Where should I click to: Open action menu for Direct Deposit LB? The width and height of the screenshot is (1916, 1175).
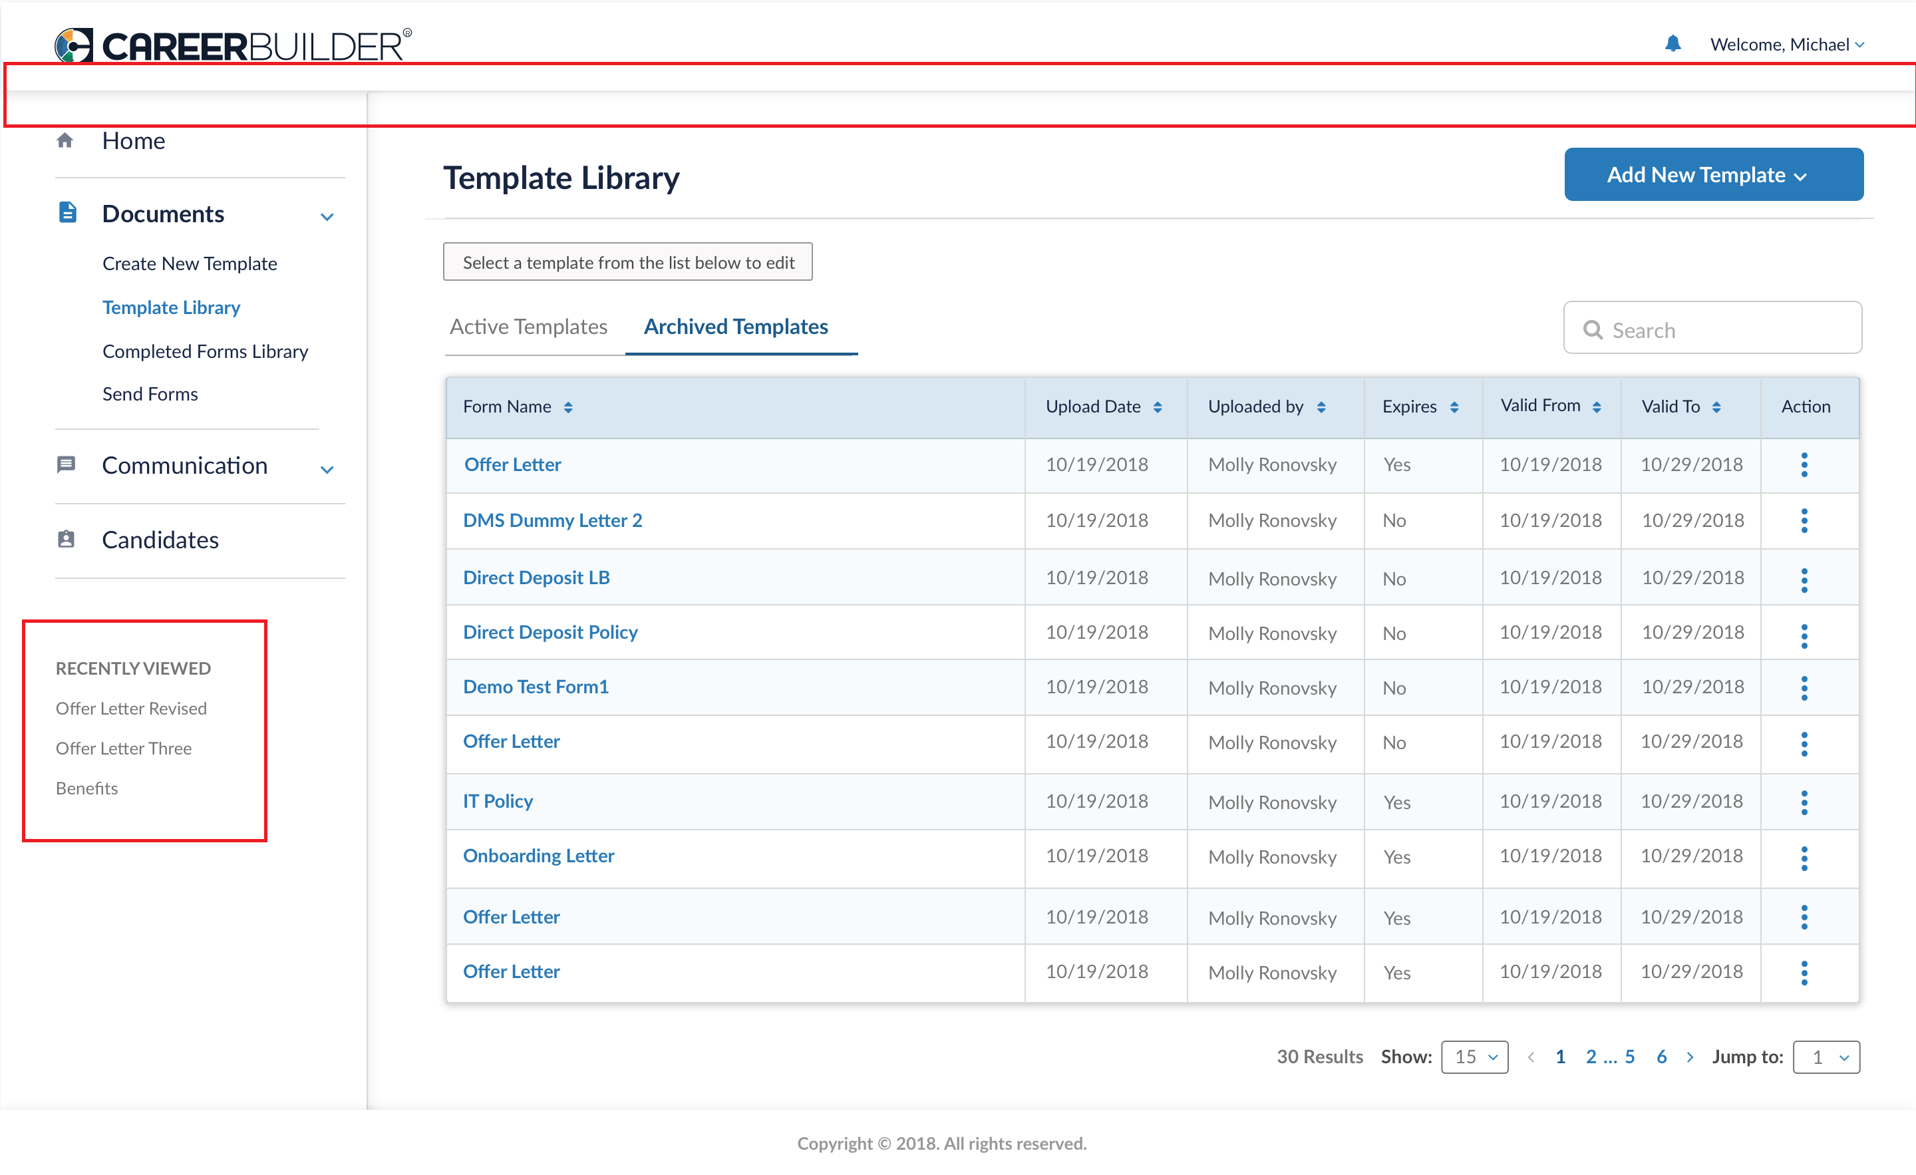pos(1804,580)
